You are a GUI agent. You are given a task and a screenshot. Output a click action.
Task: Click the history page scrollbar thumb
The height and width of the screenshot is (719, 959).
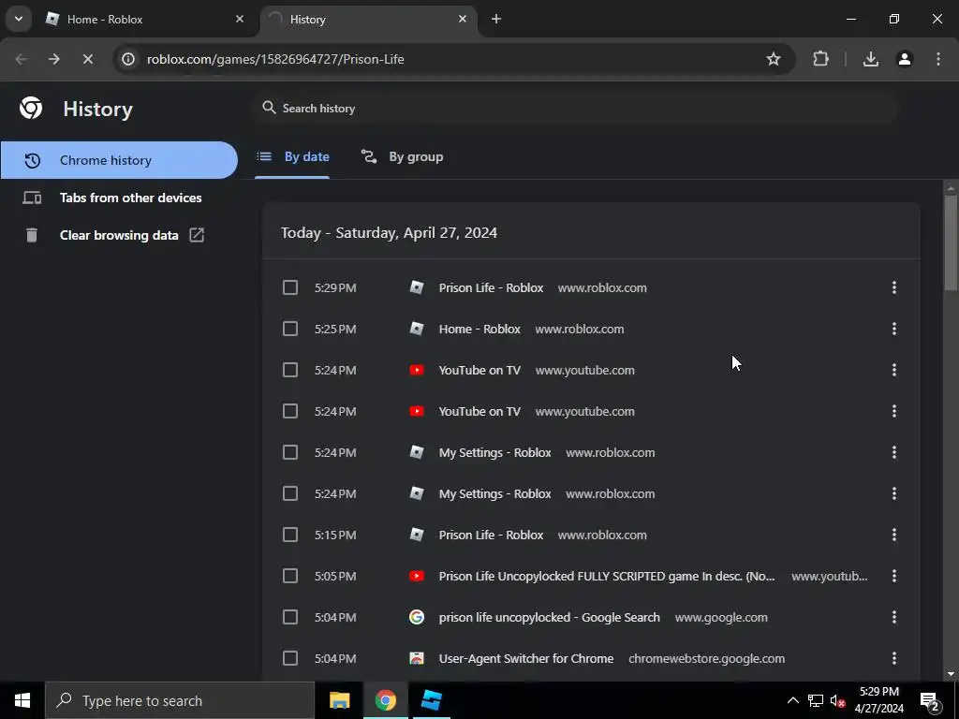951,242
